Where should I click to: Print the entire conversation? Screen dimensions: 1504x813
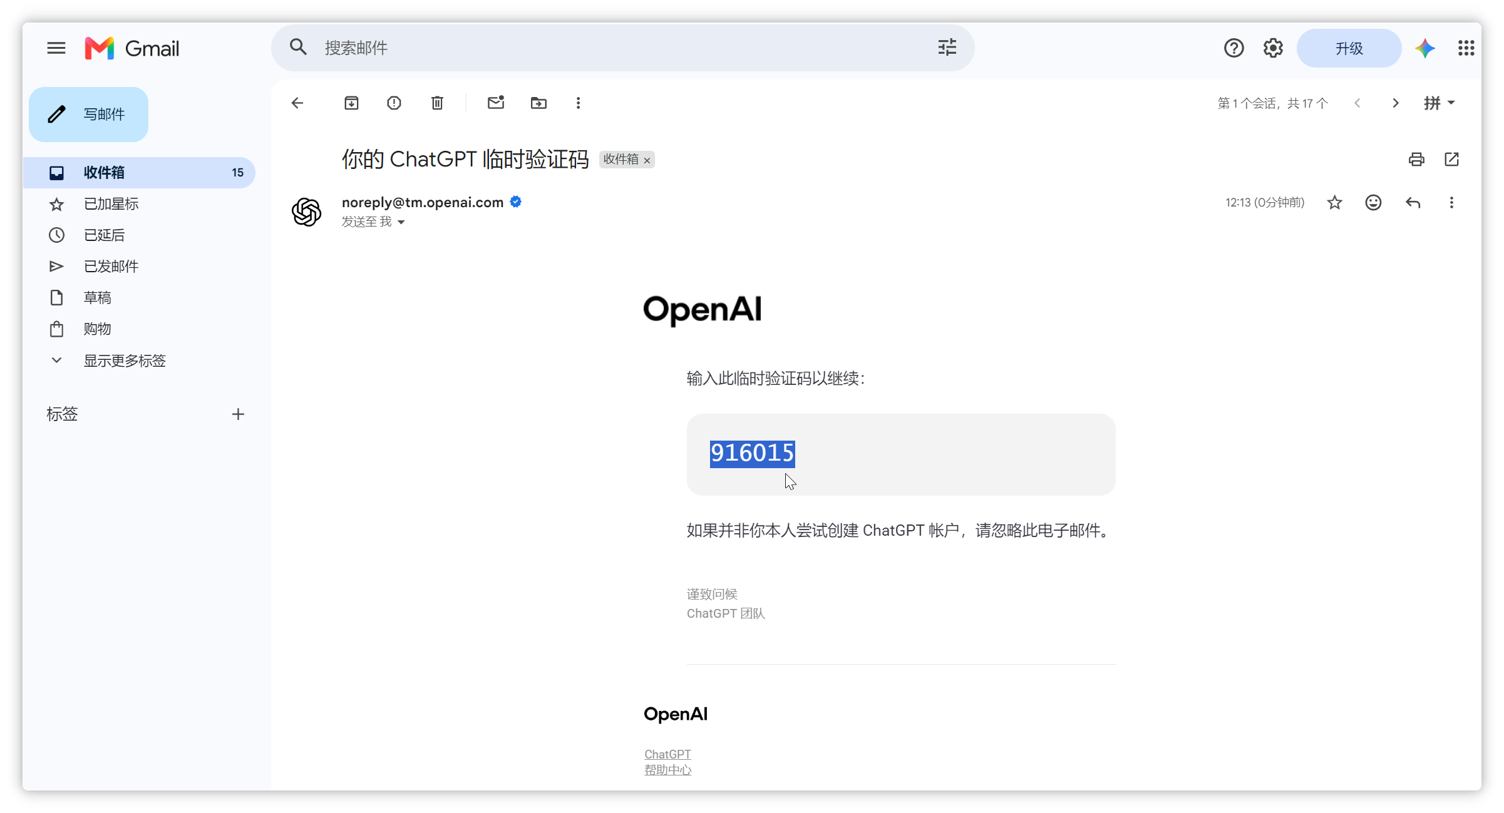[1416, 160]
